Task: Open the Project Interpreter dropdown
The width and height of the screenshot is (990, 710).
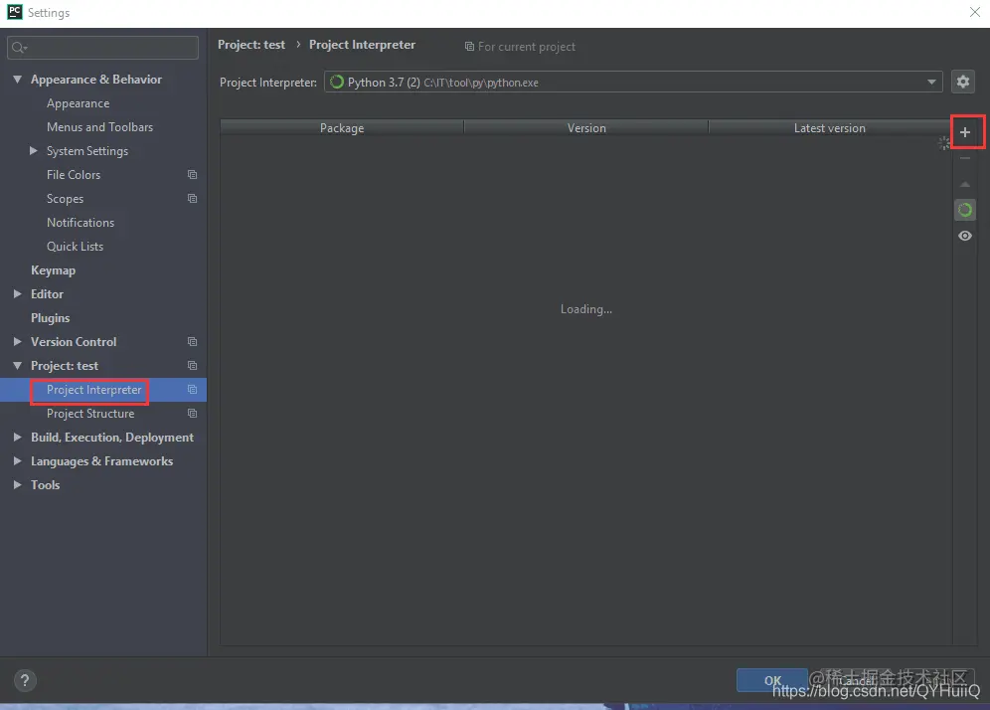Action: pos(633,83)
